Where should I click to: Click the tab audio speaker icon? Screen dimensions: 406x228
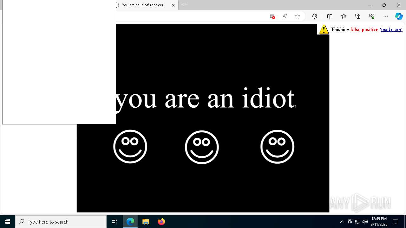117,5
